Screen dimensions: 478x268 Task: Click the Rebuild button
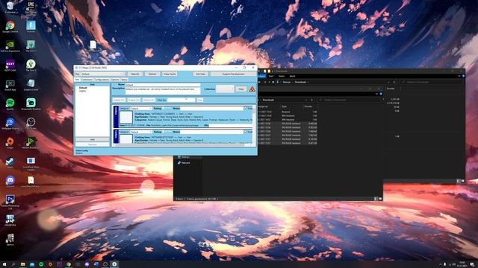coord(135,74)
